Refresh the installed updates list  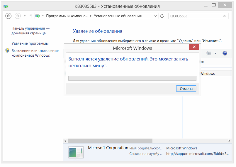pos(162,16)
